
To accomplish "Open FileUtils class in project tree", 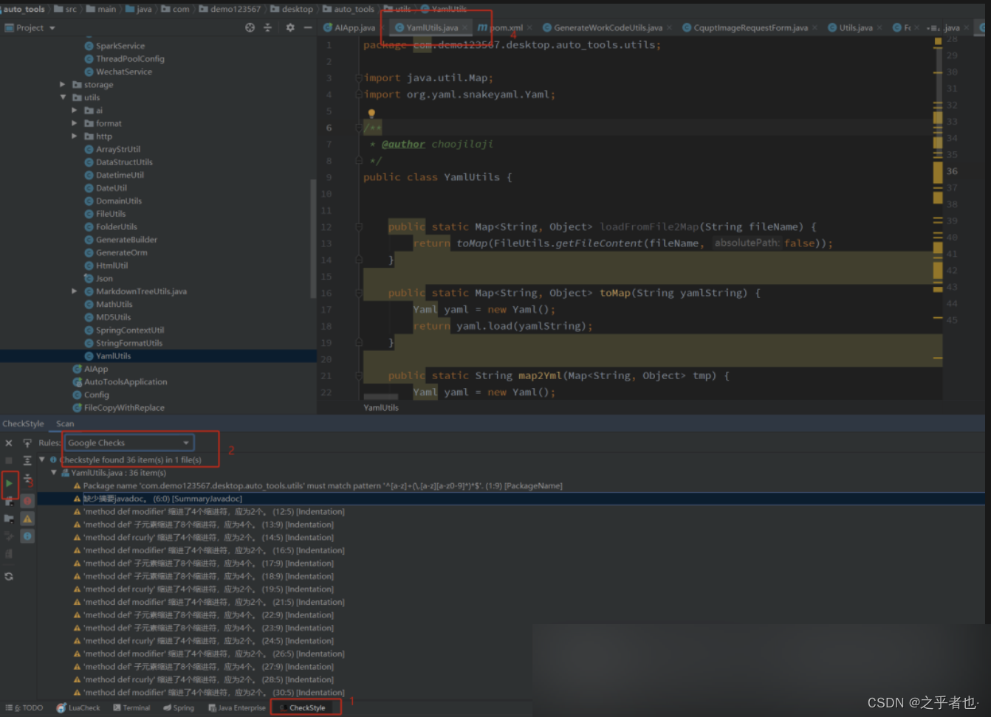I will point(111,214).
